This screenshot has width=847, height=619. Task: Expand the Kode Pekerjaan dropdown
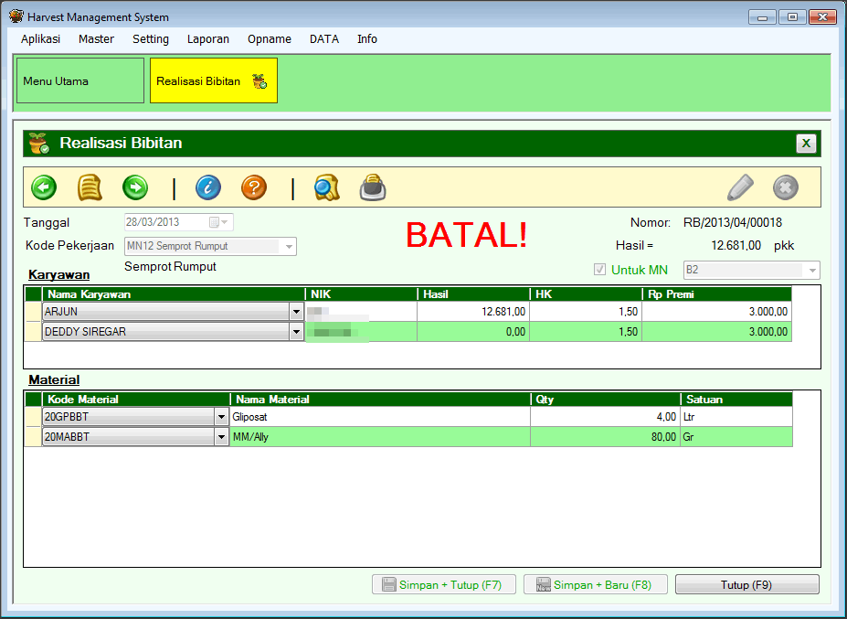point(289,246)
